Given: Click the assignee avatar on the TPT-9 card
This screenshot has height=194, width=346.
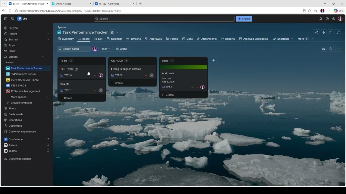Looking at the screenshot, I should (x=202, y=87).
